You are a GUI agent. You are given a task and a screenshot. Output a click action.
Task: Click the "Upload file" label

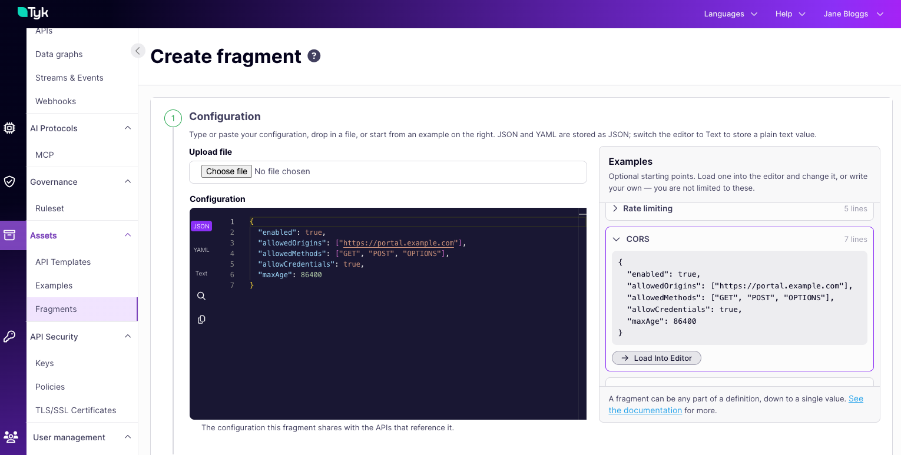tap(210, 152)
